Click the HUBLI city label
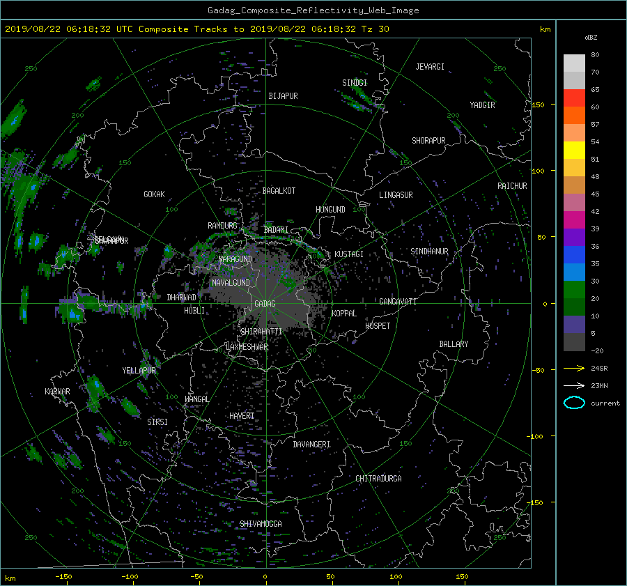Image resolution: width=627 pixels, height=586 pixels. tap(194, 311)
